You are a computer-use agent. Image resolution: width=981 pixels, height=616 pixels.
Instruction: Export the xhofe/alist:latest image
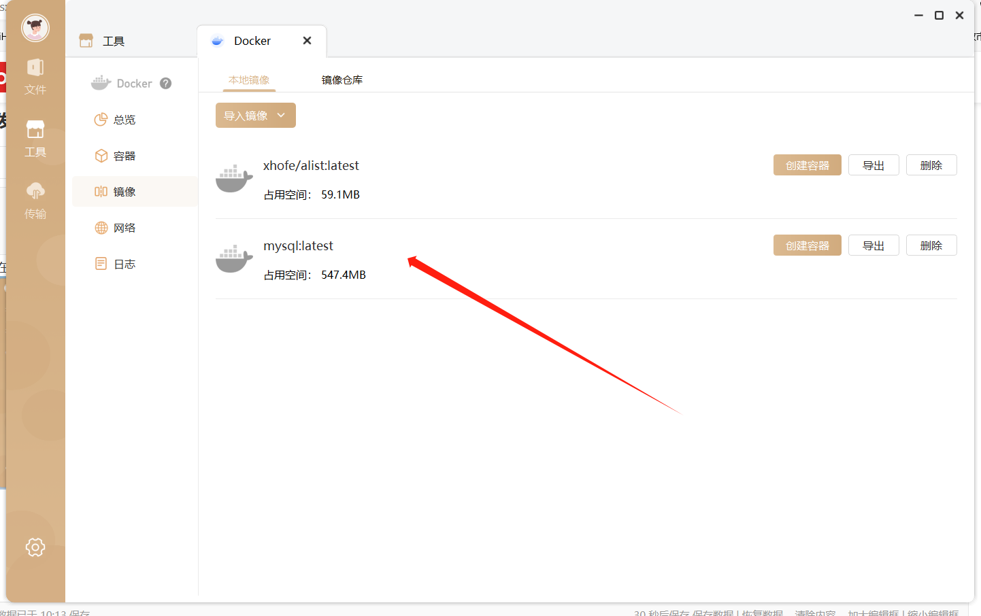click(x=874, y=165)
